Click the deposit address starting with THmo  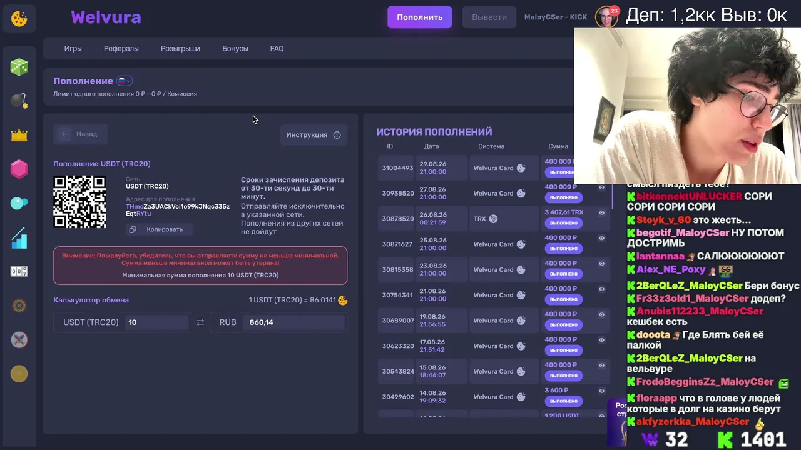[x=178, y=210]
